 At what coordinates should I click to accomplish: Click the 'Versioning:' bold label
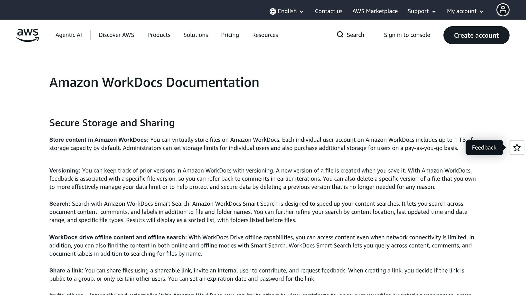pyautogui.click(x=65, y=171)
